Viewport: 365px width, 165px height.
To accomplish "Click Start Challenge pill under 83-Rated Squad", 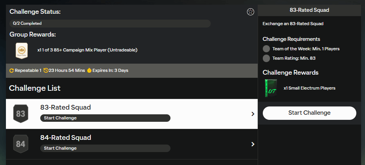I will 105,118.
